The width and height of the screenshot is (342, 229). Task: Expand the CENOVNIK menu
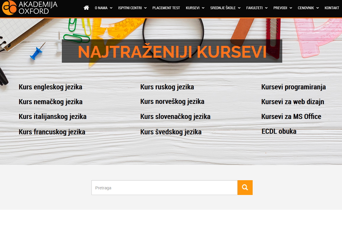point(308,8)
